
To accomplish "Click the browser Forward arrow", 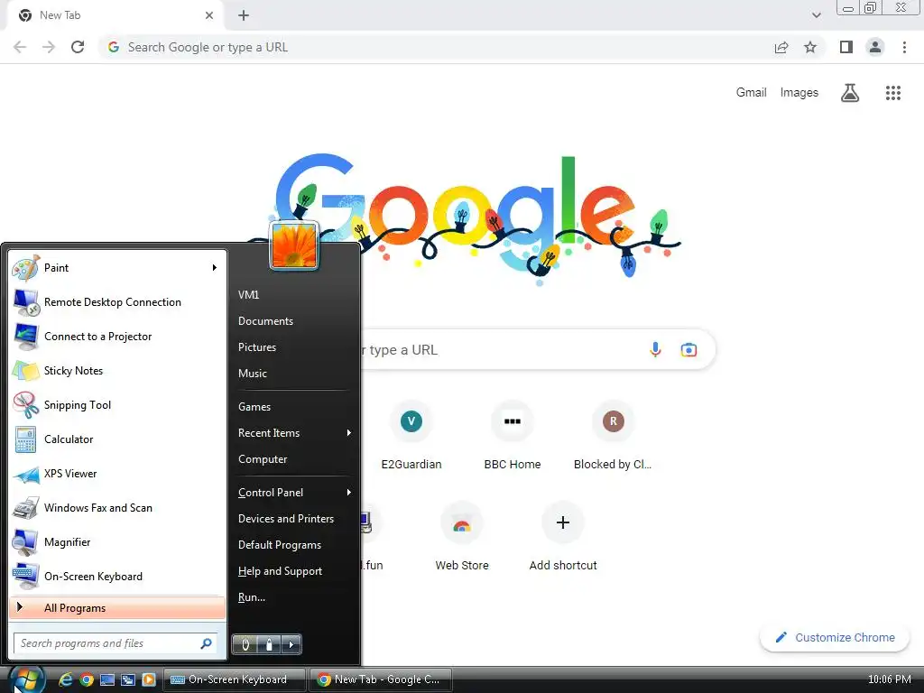I will pos(49,47).
